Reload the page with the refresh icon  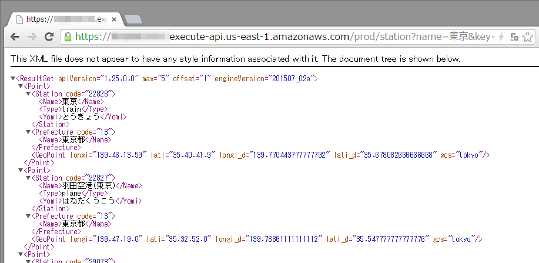pos(49,37)
